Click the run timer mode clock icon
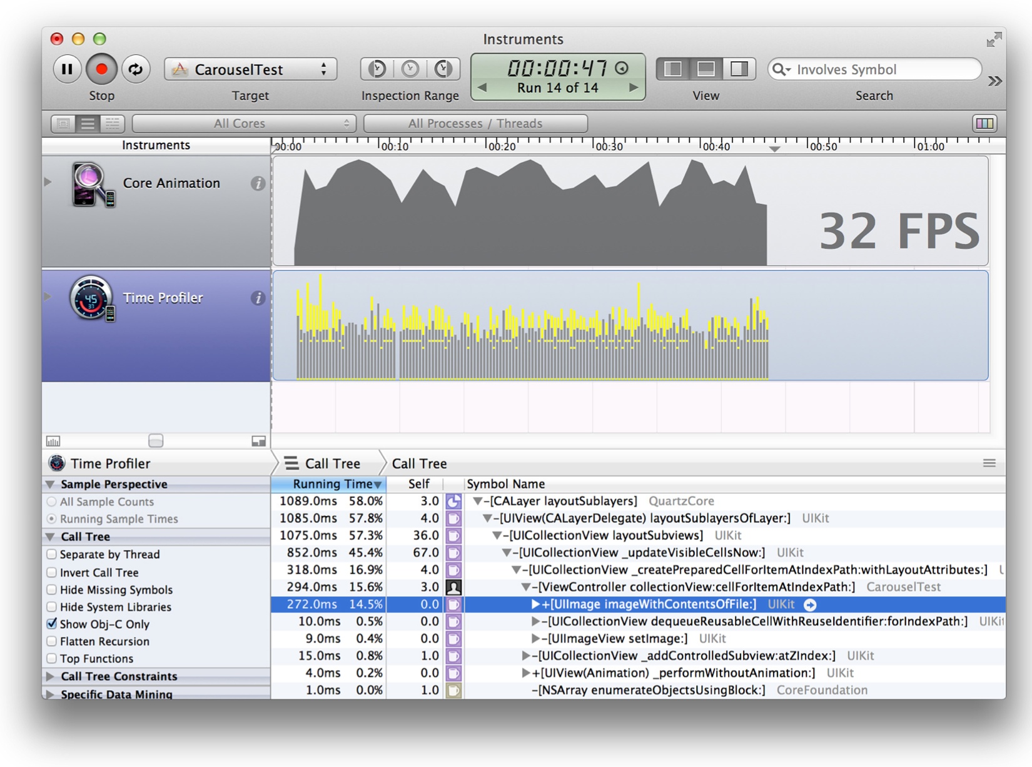 click(622, 68)
